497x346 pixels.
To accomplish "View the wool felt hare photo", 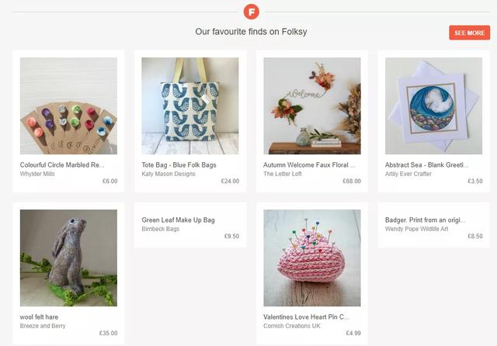I will pos(68,258).
